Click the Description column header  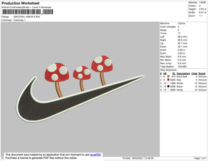(183, 74)
